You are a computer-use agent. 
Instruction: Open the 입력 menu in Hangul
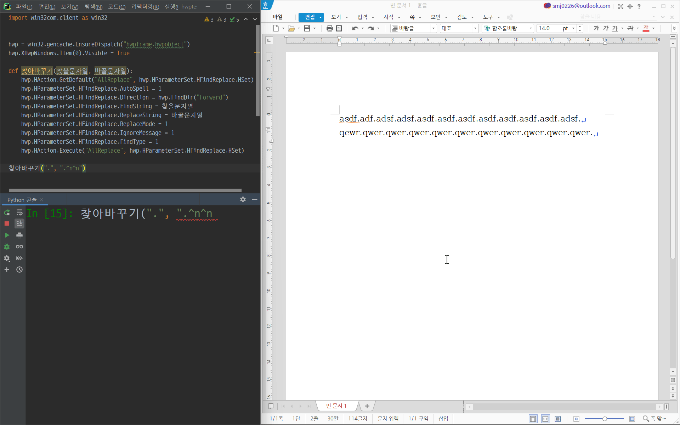point(362,17)
